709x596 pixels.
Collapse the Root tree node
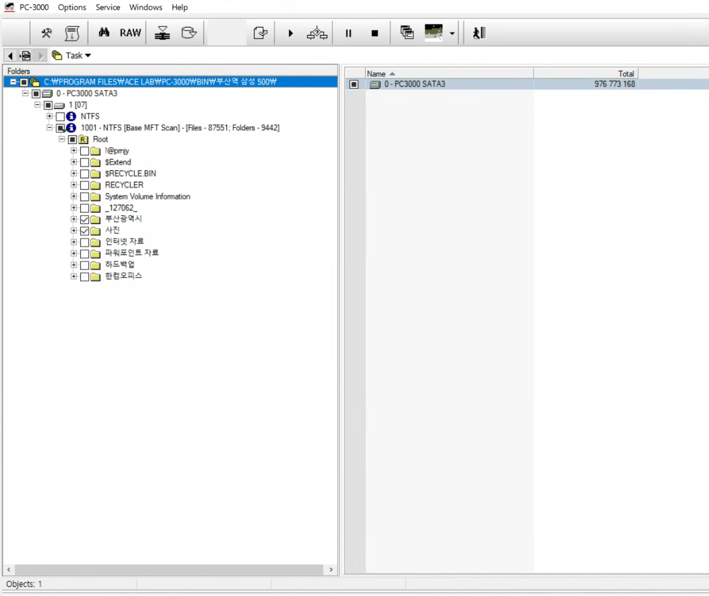61,140
